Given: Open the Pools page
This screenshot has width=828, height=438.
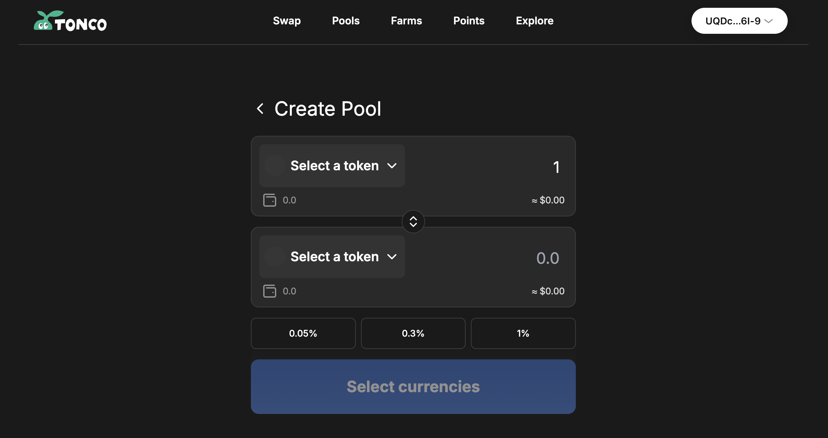Looking at the screenshot, I should pyautogui.click(x=346, y=21).
